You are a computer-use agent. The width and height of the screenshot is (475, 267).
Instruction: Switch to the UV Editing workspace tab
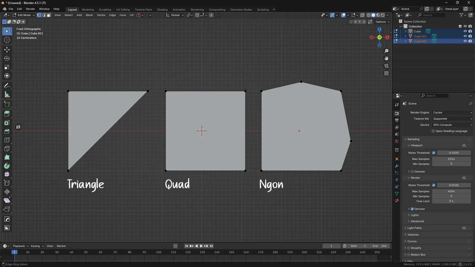(123, 9)
